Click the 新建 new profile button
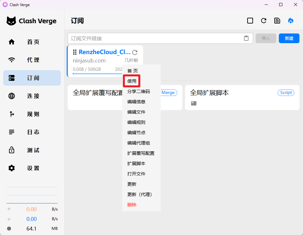 pyautogui.click(x=289, y=38)
